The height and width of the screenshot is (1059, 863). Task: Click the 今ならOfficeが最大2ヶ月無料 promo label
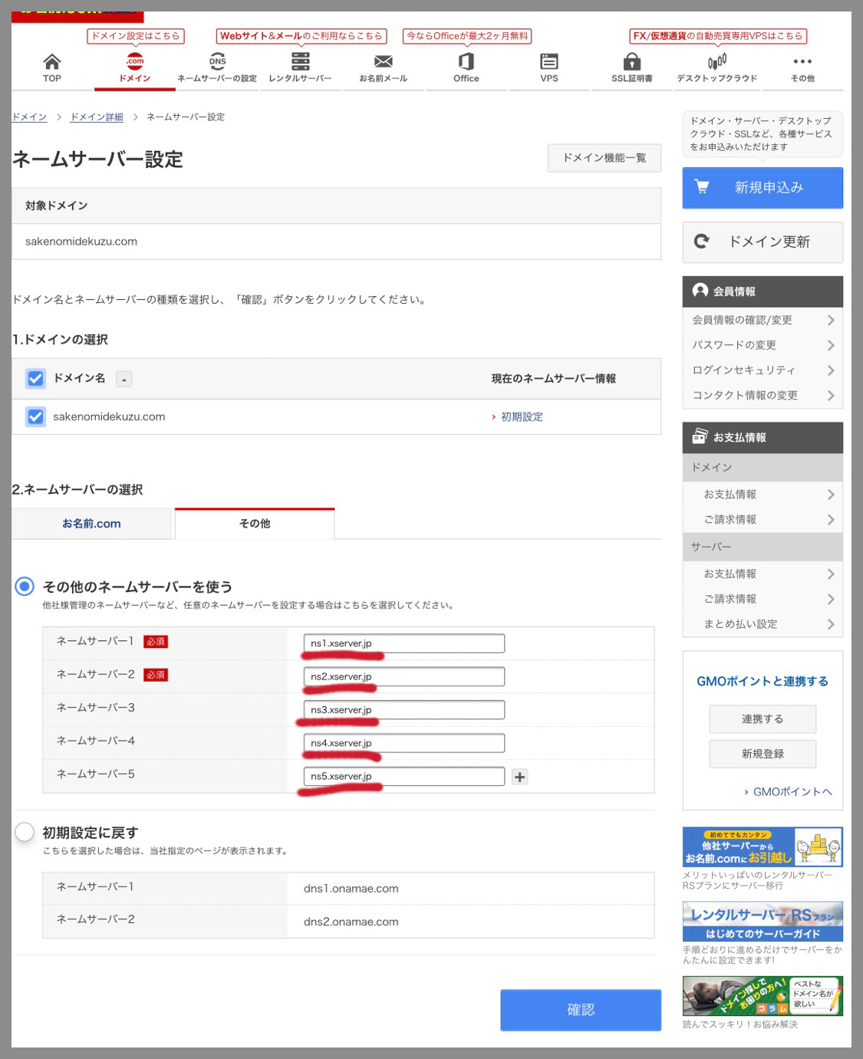point(467,36)
